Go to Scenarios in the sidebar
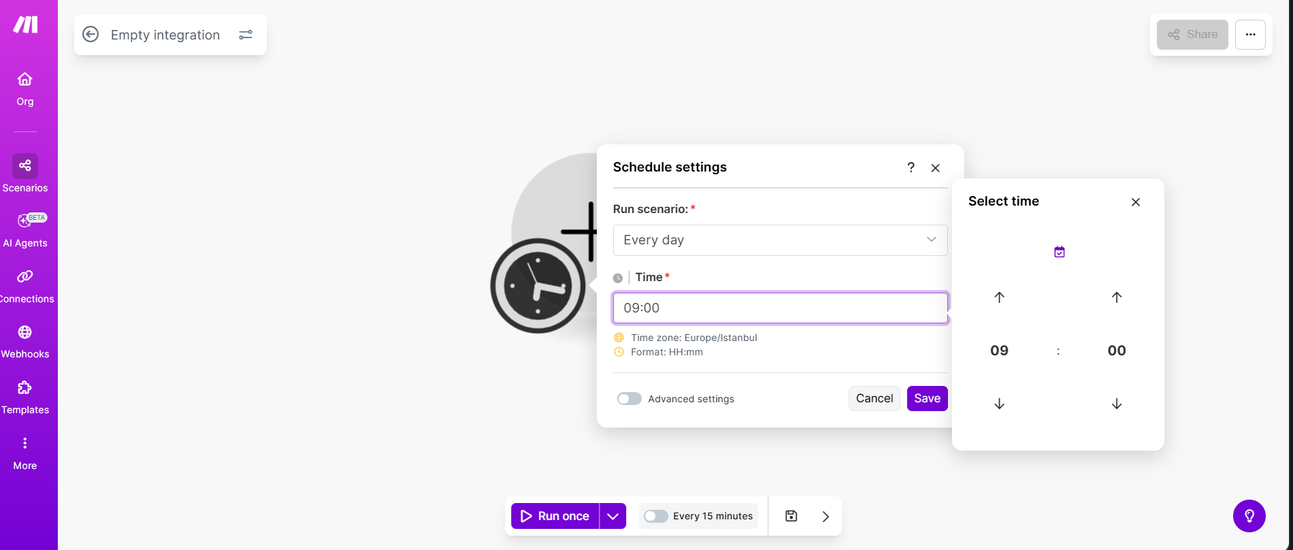This screenshot has width=1293, height=550. click(x=25, y=174)
